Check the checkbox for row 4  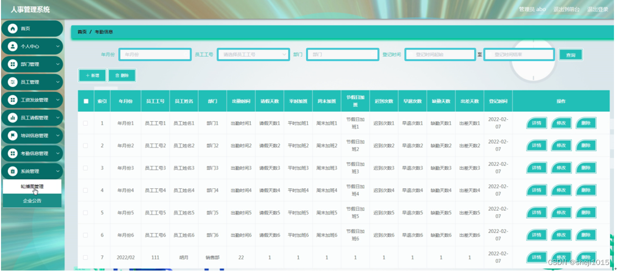click(x=86, y=190)
